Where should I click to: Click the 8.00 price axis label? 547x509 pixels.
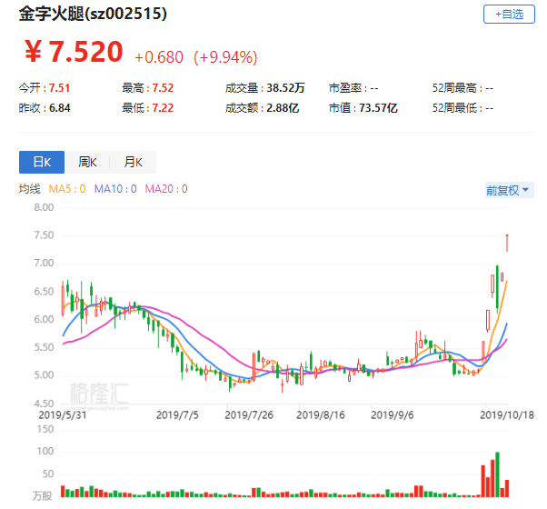point(44,207)
